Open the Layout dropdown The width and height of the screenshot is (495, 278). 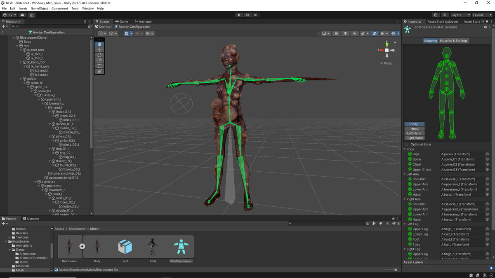(481, 15)
